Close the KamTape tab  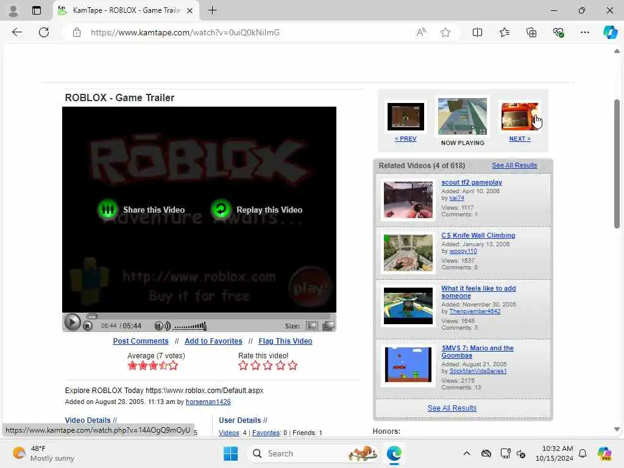[190, 10]
